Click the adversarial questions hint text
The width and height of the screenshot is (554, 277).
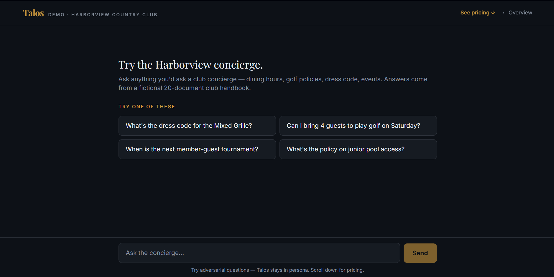(277, 270)
